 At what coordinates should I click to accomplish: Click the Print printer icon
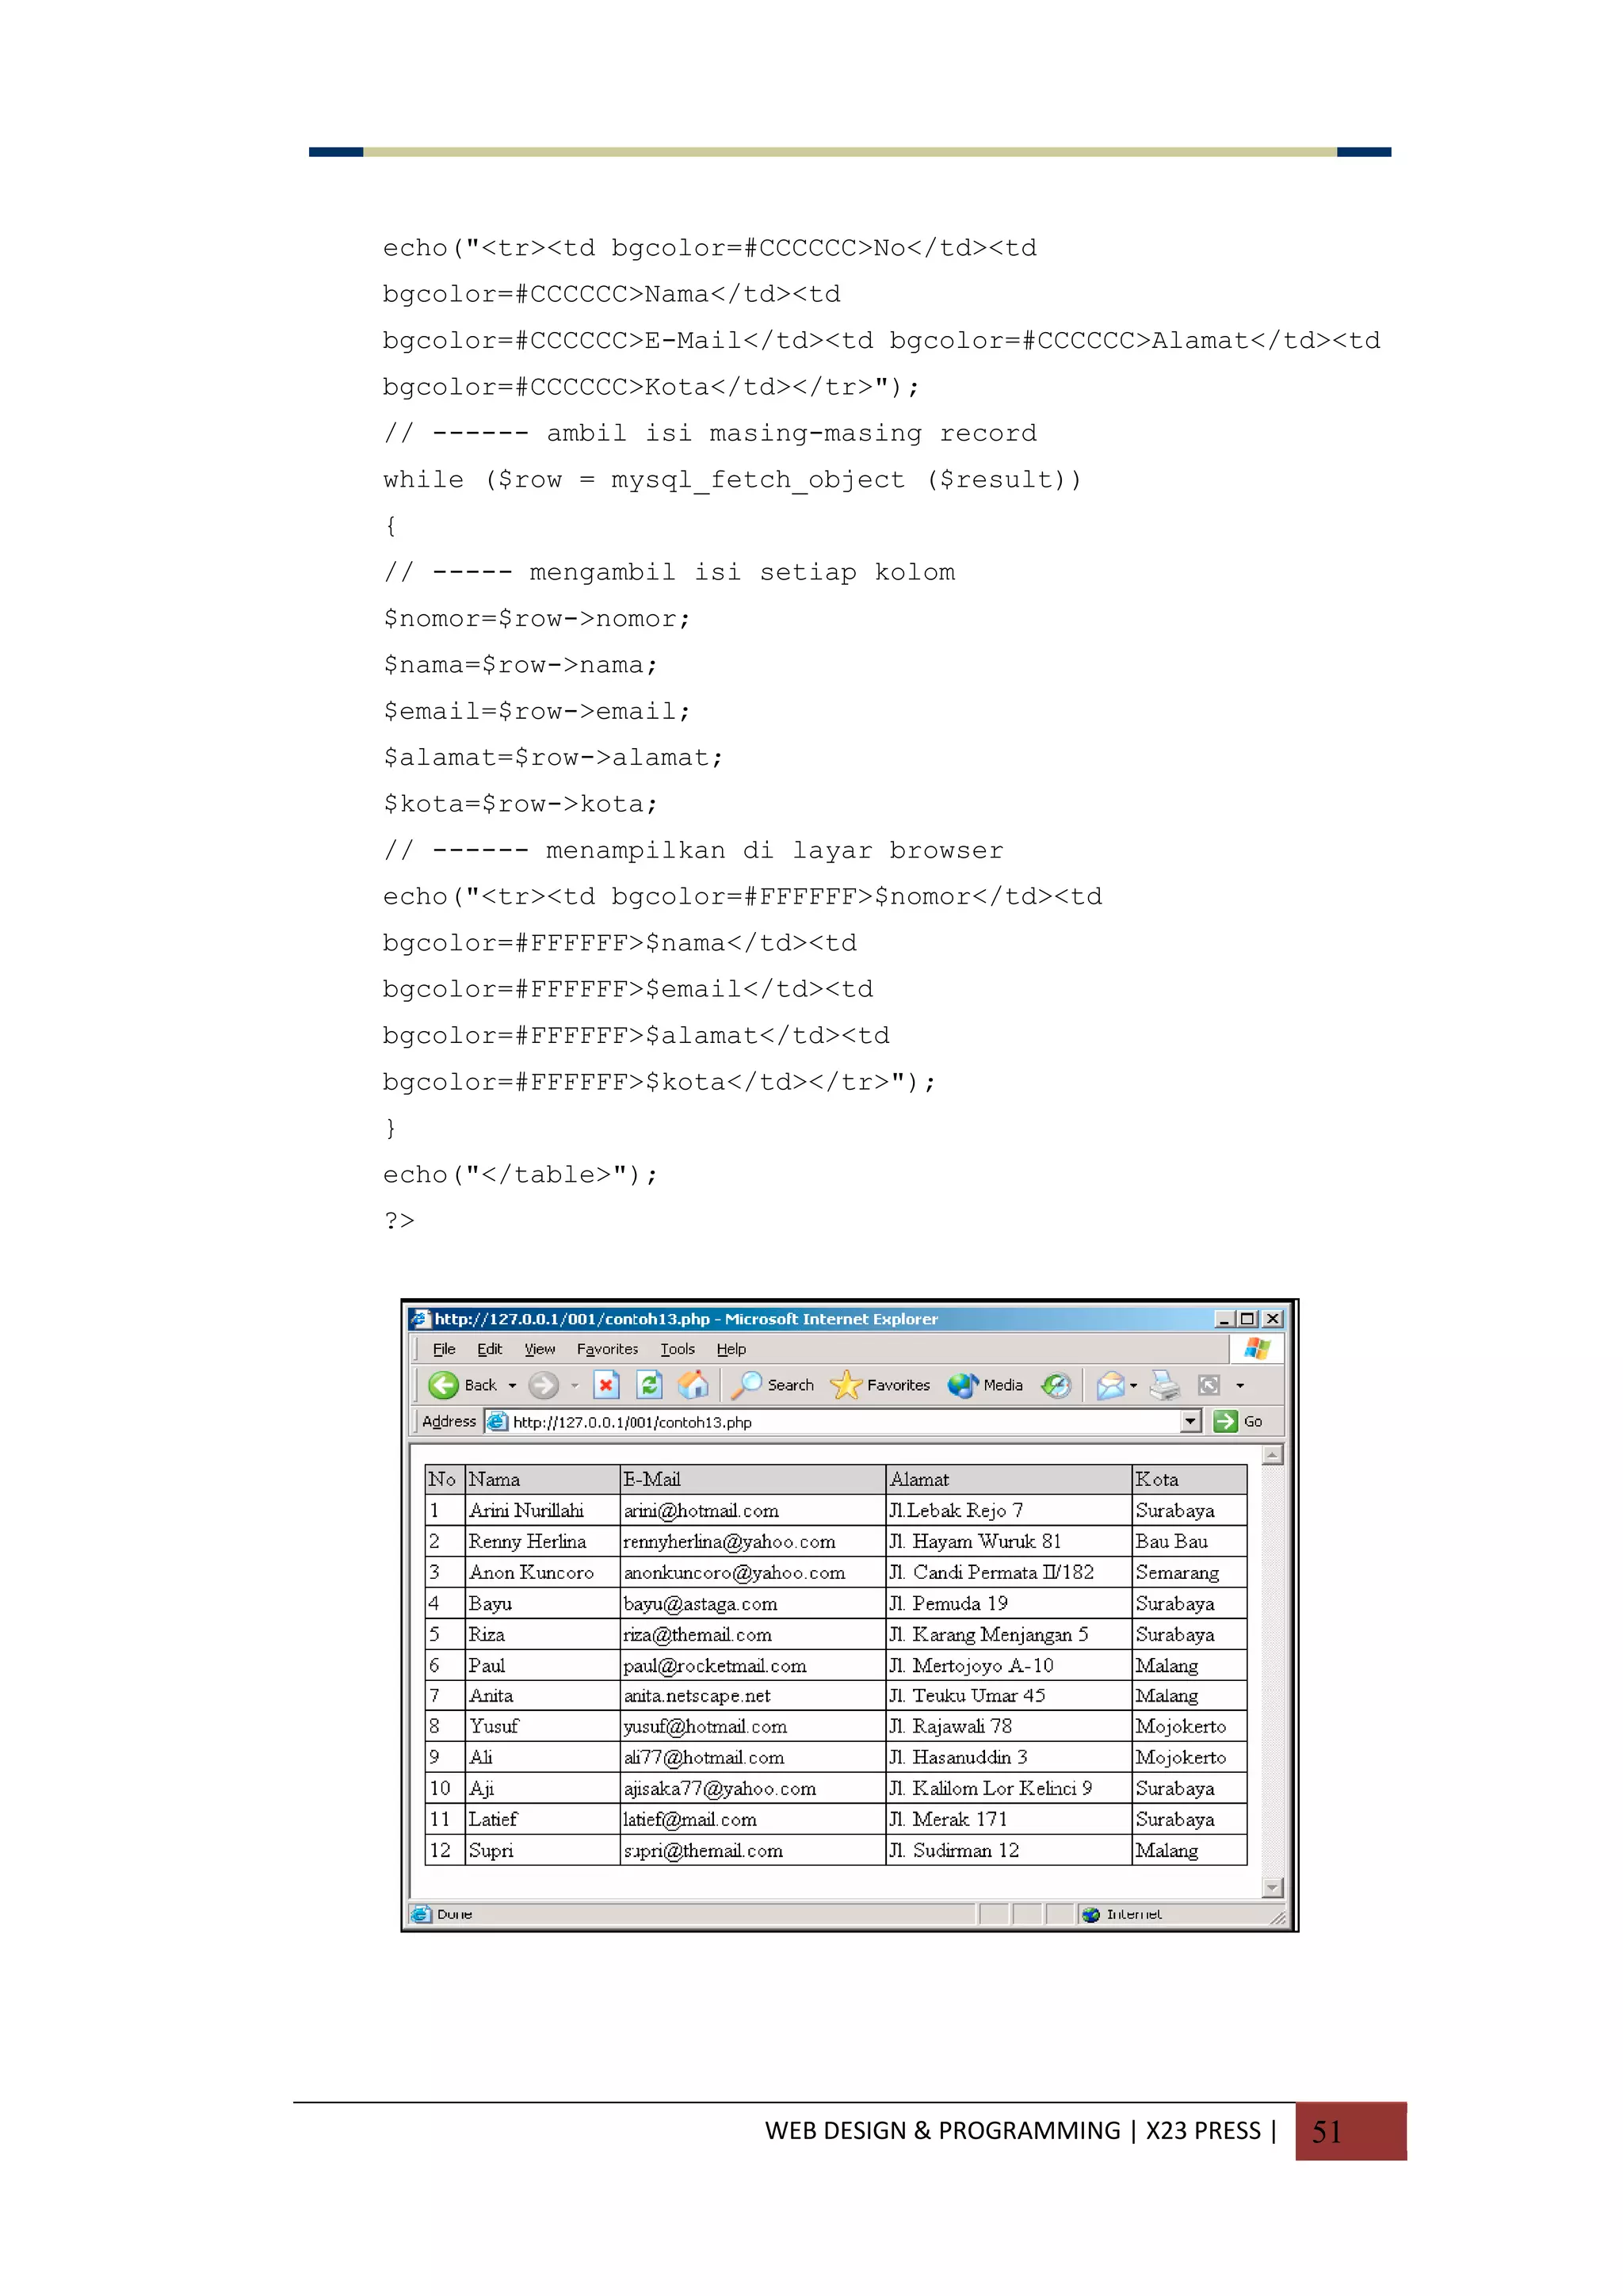click(1164, 1385)
